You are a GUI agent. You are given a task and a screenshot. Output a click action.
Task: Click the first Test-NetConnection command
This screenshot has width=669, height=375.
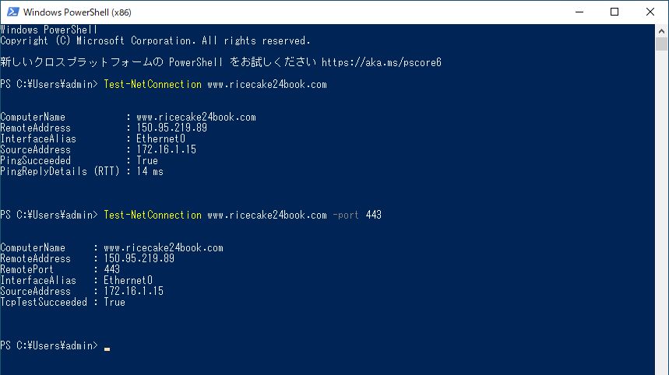click(153, 84)
